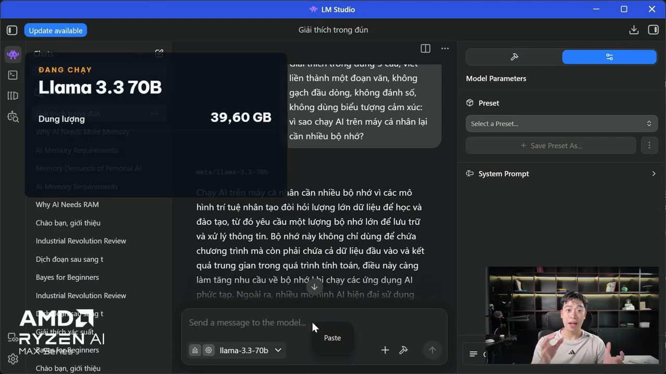Open tools hammer icon in message box
The width and height of the screenshot is (666, 374).
(x=403, y=350)
